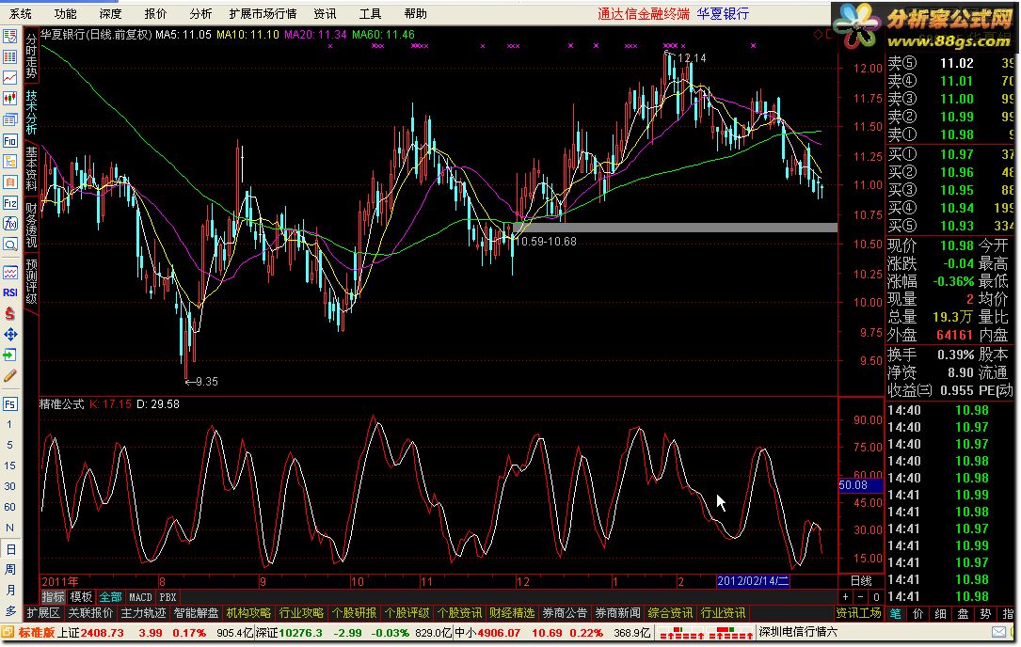Select the MACD indicator tab

(140, 597)
